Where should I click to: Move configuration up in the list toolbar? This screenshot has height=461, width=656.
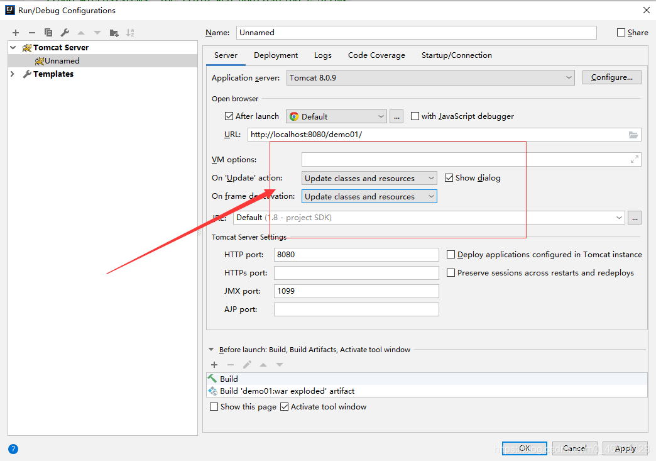click(x=81, y=33)
